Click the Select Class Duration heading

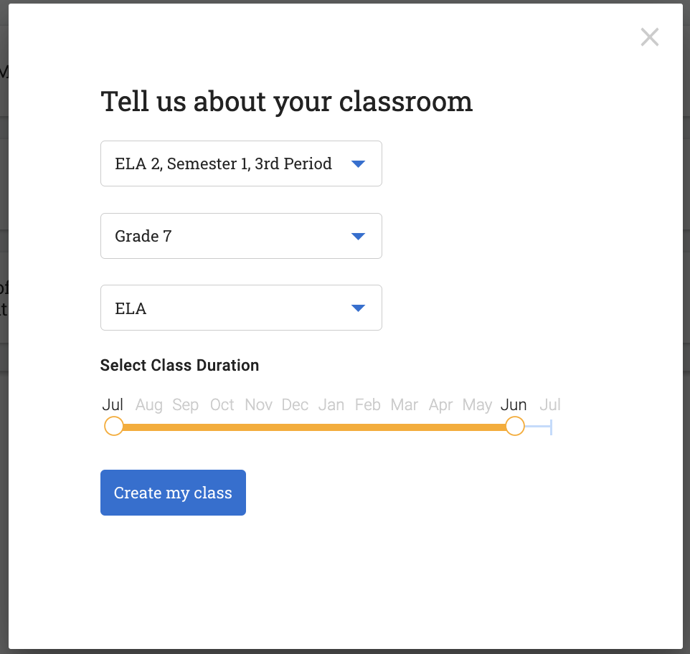(179, 365)
